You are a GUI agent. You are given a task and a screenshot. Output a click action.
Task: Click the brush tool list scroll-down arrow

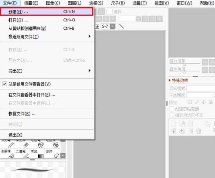pyautogui.click(x=63, y=156)
